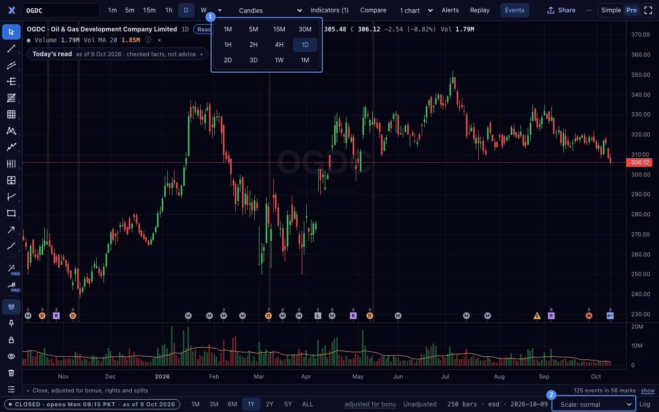Select the pin tool in sidebar
The width and height of the screenshot is (659, 412).
coord(11,323)
